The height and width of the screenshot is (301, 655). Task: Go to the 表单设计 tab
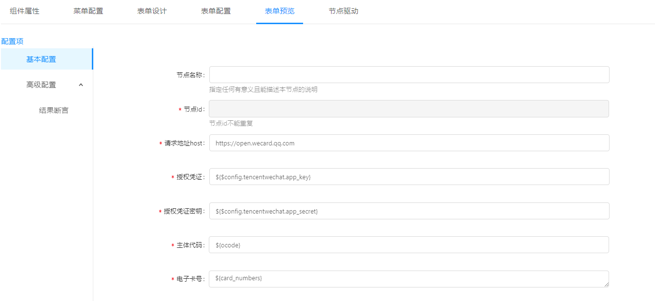point(152,11)
